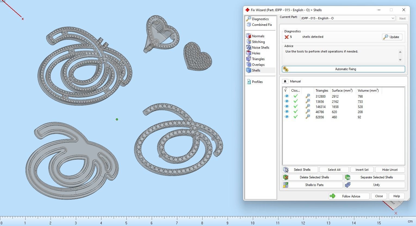Click the Fix Wizard red cross title icon
416x226 pixels.
pyautogui.click(x=247, y=10)
